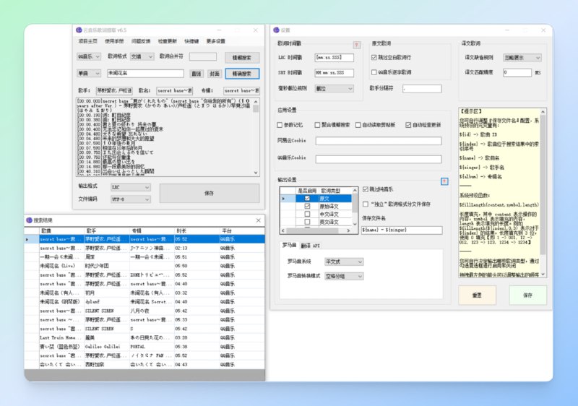578x406 pixels.
Task: Close the 搜索结果 window
Action: pyautogui.click(x=258, y=220)
